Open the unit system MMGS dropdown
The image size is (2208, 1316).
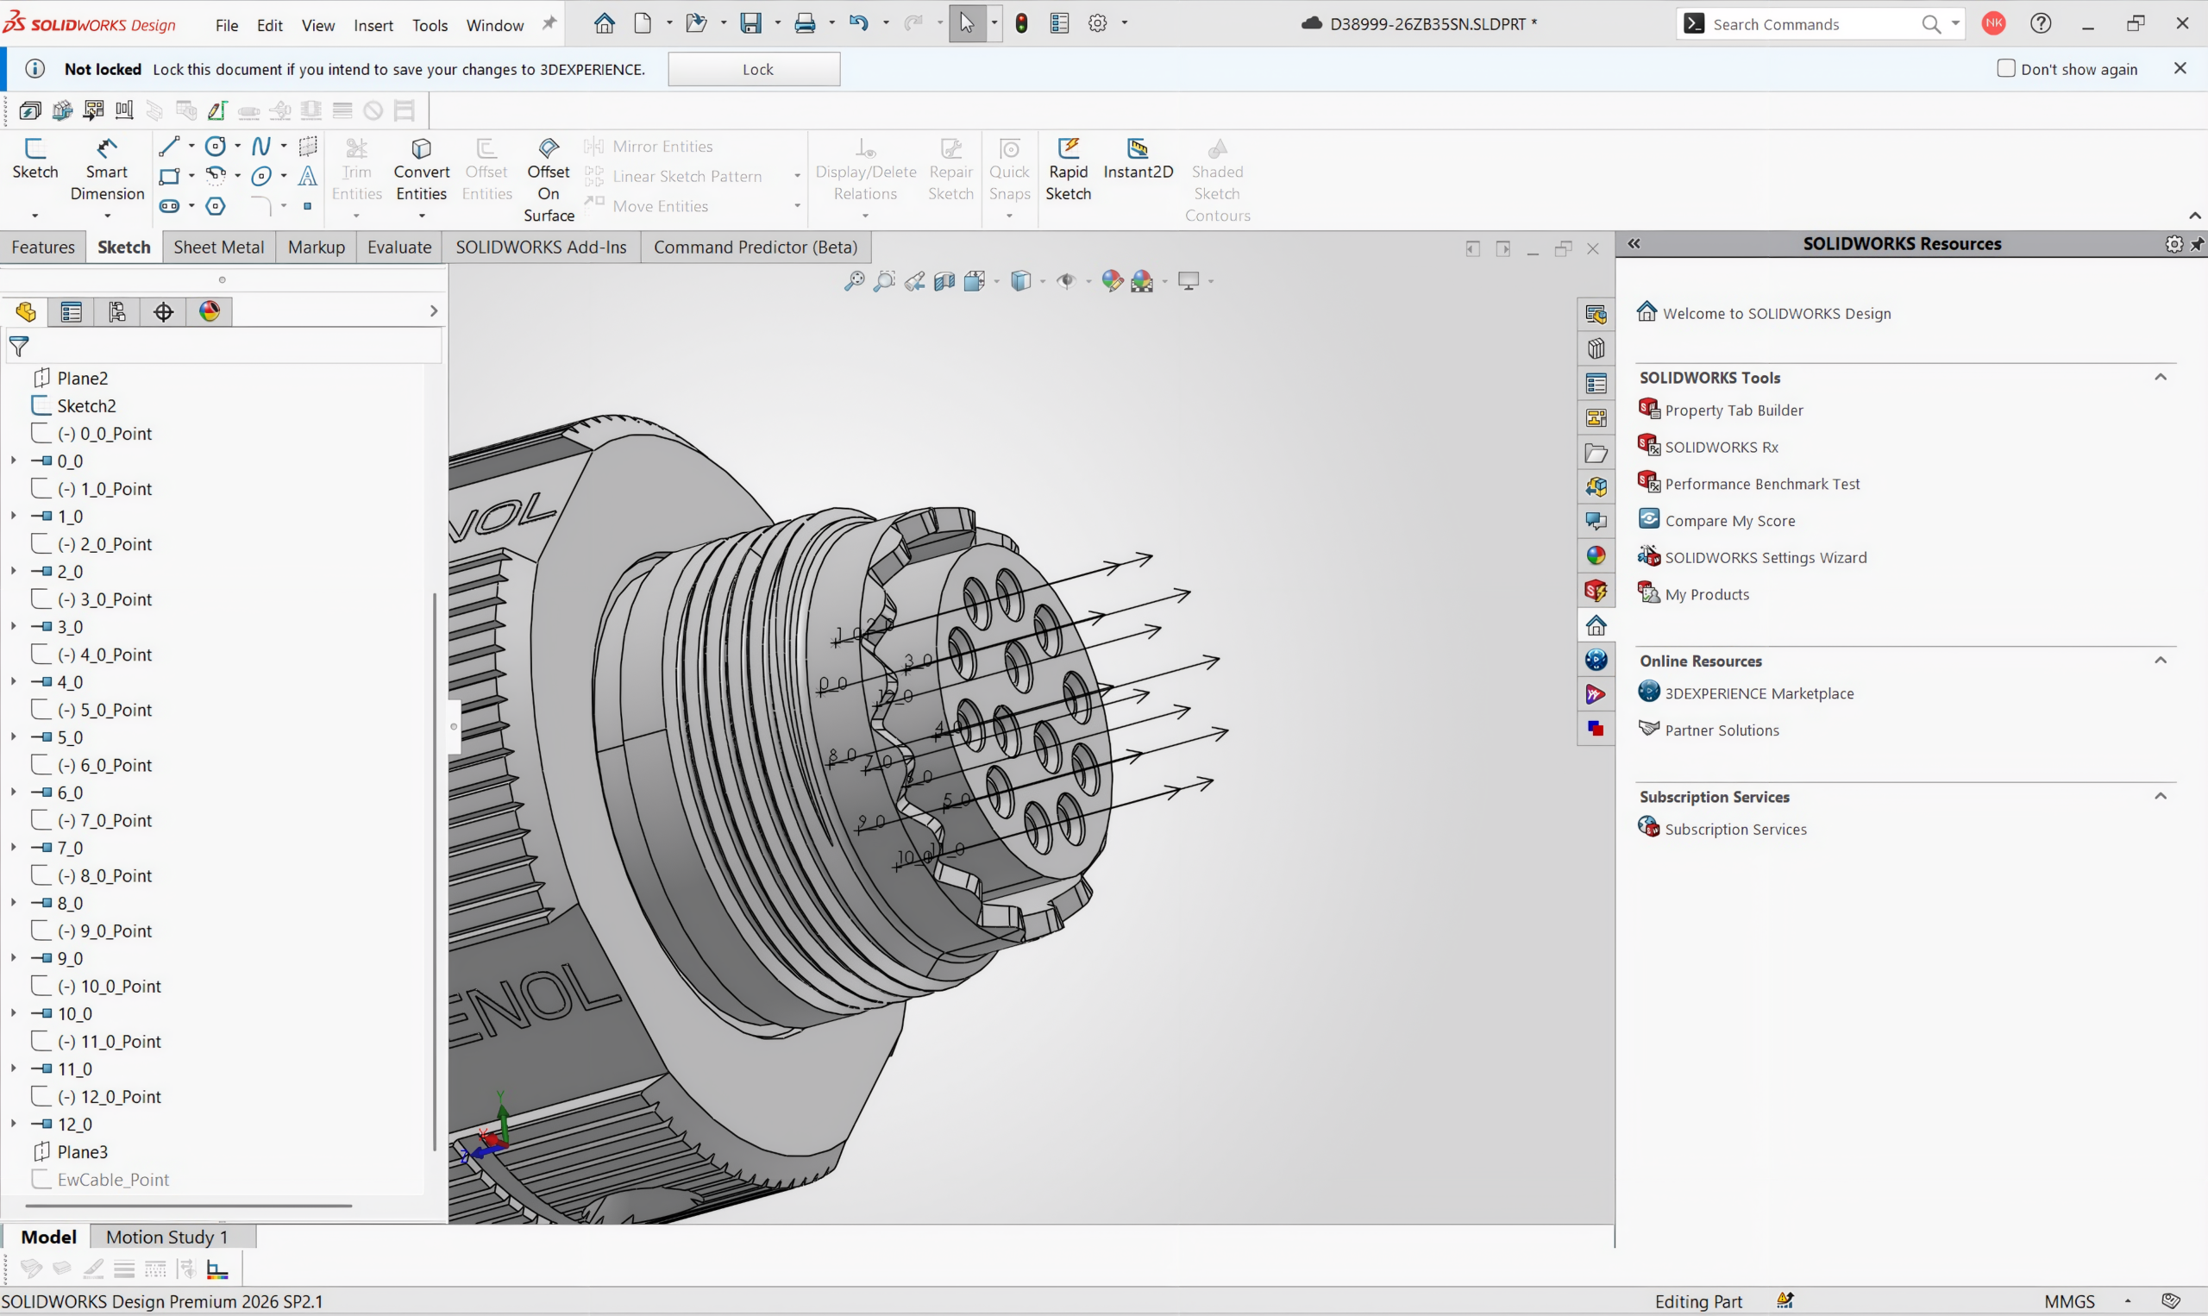click(x=2127, y=1302)
